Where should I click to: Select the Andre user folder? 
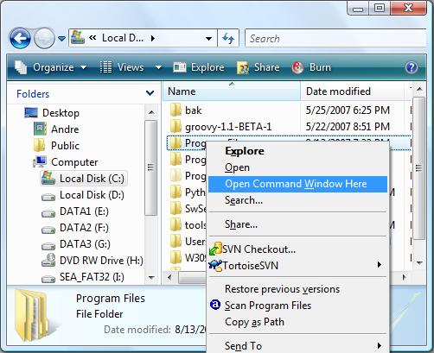tap(65, 129)
